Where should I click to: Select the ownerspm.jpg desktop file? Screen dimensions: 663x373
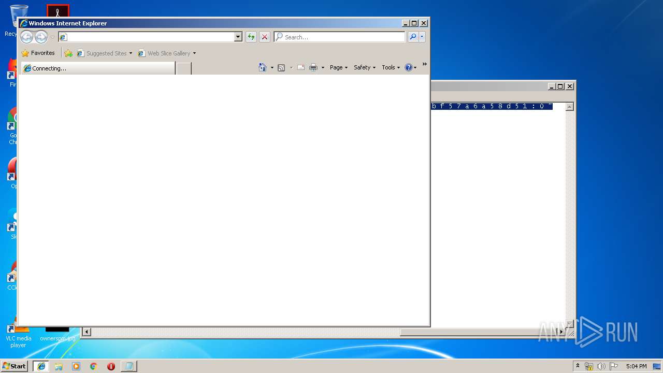[57, 334]
